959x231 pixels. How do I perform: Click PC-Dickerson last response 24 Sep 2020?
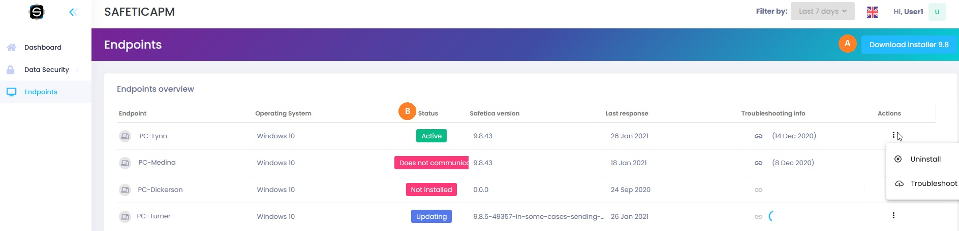pyautogui.click(x=631, y=189)
